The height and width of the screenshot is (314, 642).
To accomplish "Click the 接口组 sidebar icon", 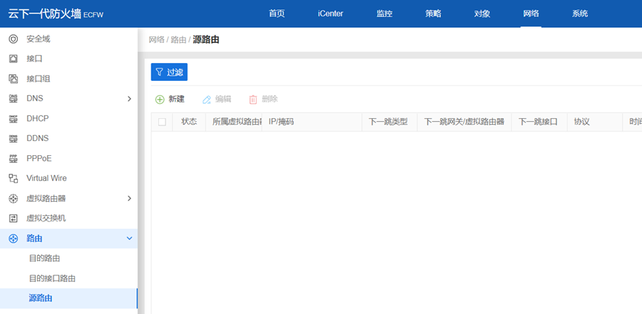I will 13,79.
